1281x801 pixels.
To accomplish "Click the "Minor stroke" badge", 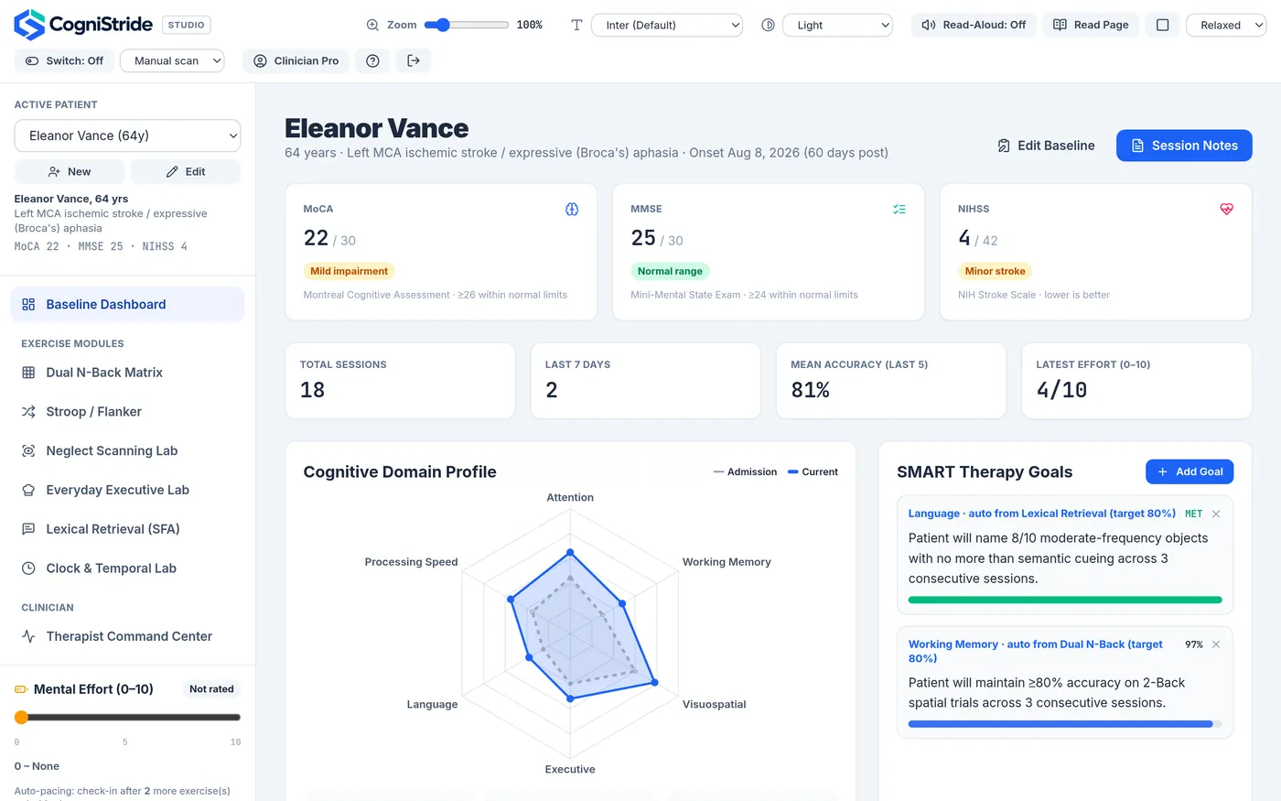I will coord(995,271).
